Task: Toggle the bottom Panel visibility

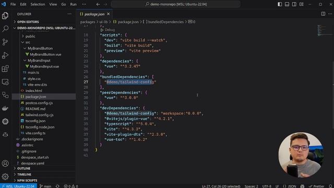Action: click(287, 4)
